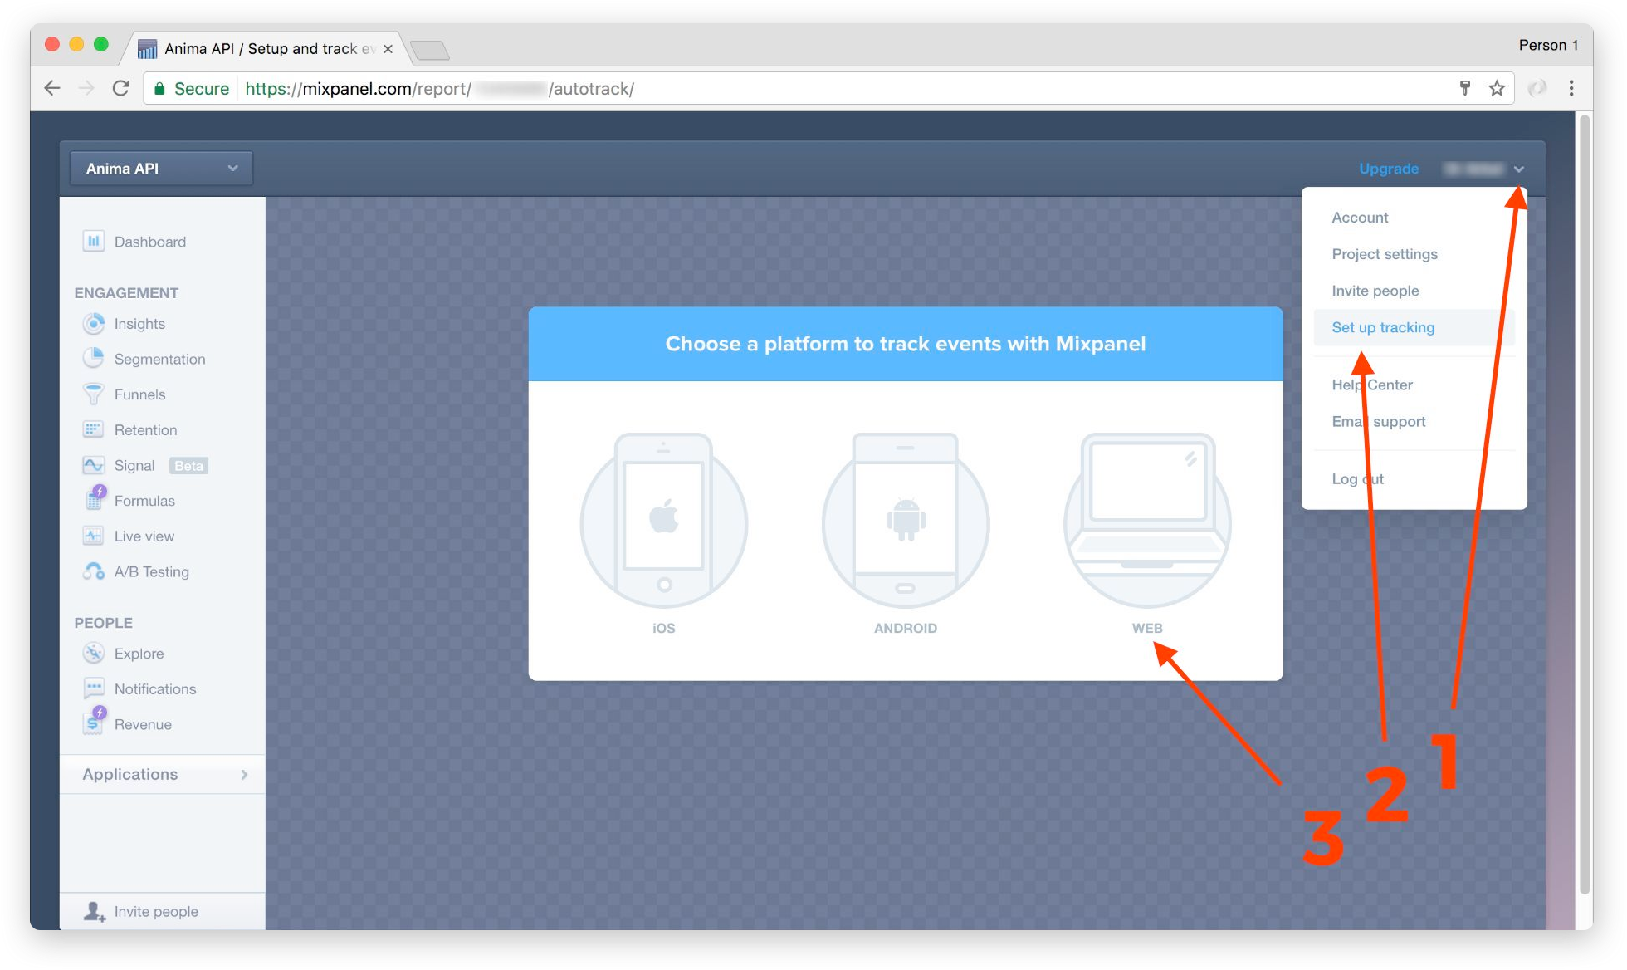Open the Formulas tool
Image resolution: width=1627 pixels, height=970 pixels.
(144, 500)
